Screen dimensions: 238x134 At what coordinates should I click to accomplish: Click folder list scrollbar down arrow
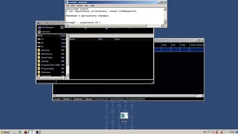click(x=67, y=75)
